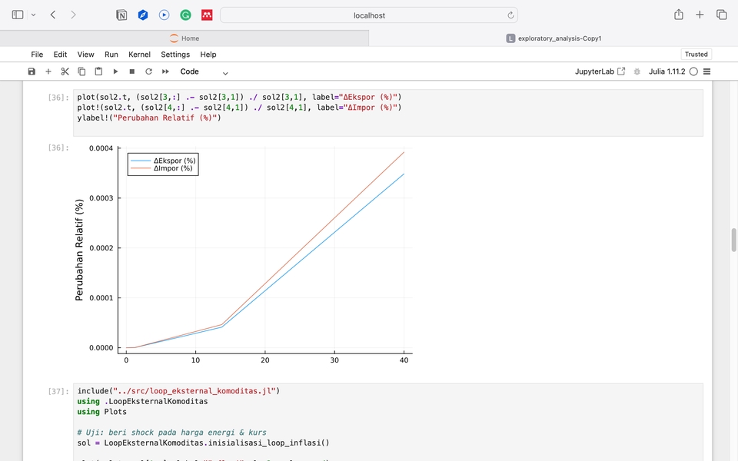Toggle the Safari sidebar
Image resolution: width=738 pixels, height=461 pixels.
click(18, 15)
